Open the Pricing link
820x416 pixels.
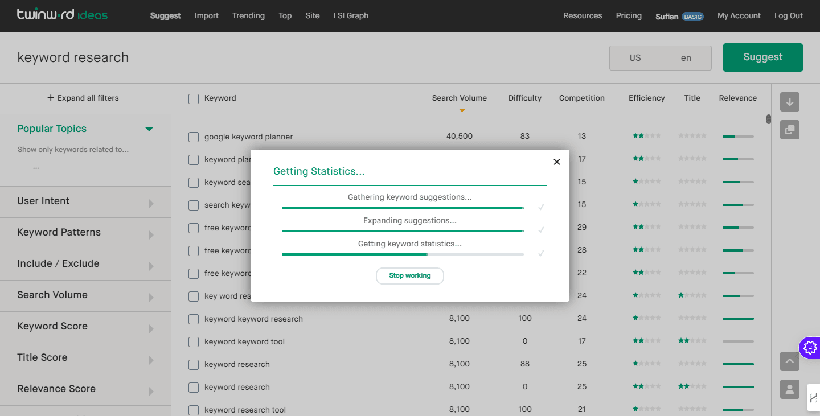click(629, 16)
